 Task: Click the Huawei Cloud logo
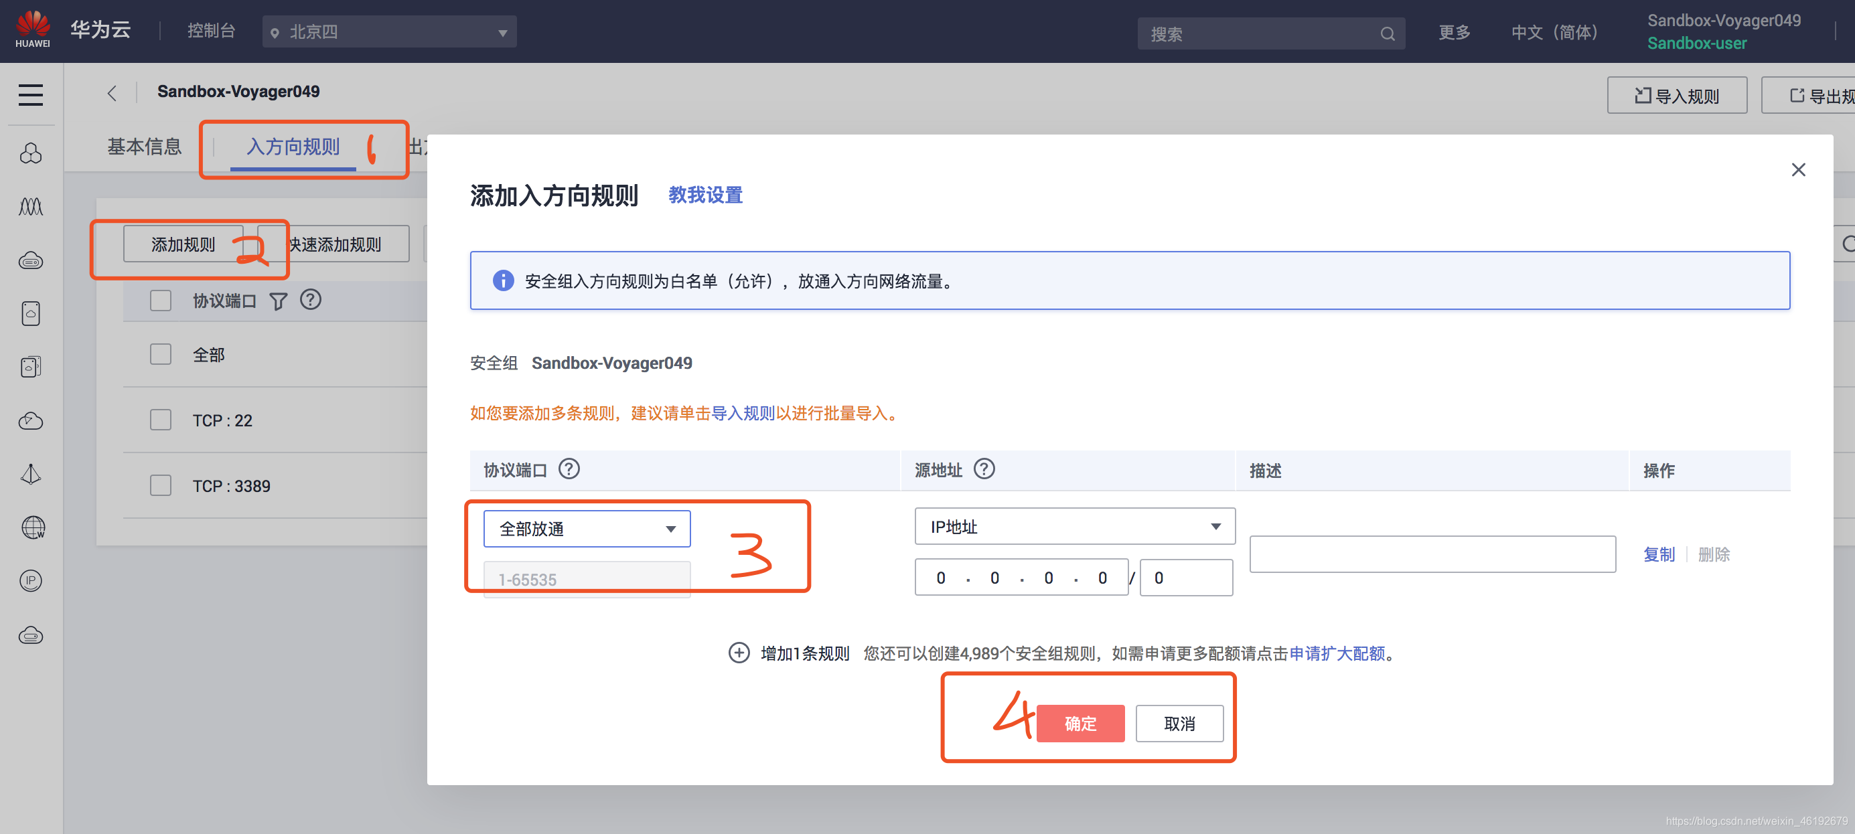point(33,29)
